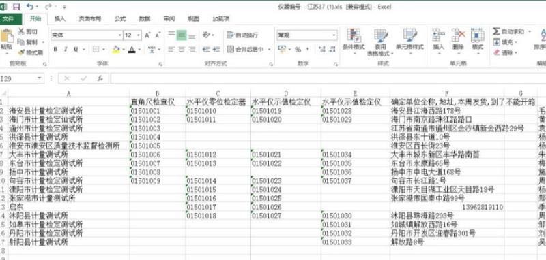546x260 pixels.
Task: Select cell containing 01501037
Action: click(x=356, y=181)
